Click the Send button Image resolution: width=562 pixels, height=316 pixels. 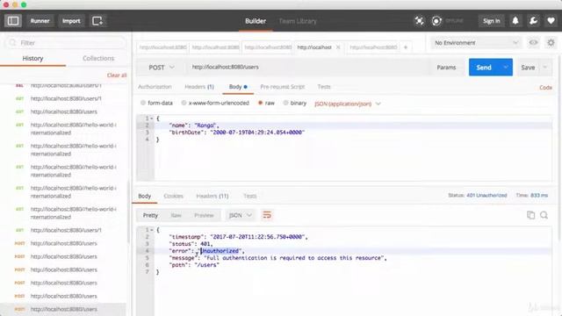[x=484, y=67]
